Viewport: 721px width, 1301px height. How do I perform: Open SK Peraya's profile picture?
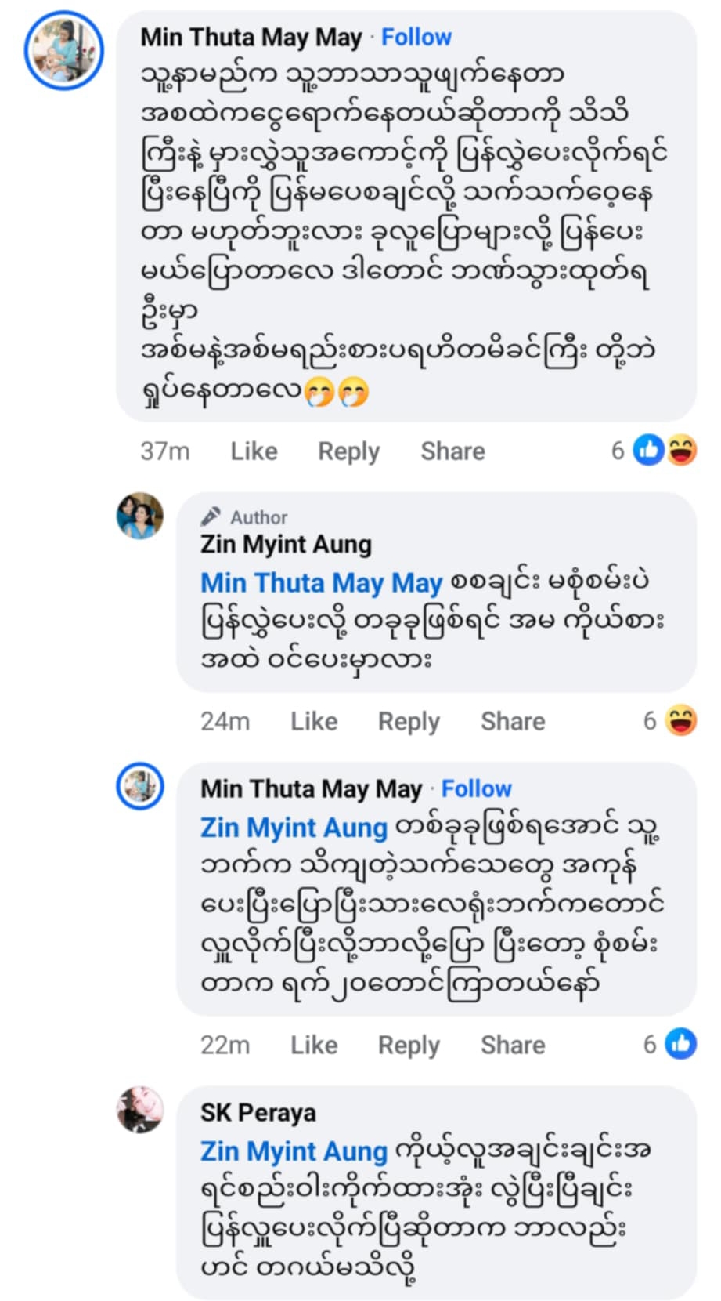pyautogui.click(x=140, y=1109)
